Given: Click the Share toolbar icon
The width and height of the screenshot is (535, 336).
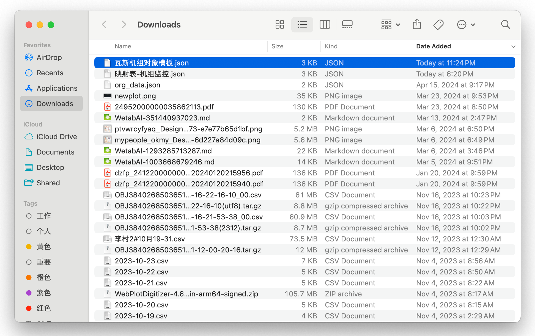Looking at the screenshot, I should (417, 25).
